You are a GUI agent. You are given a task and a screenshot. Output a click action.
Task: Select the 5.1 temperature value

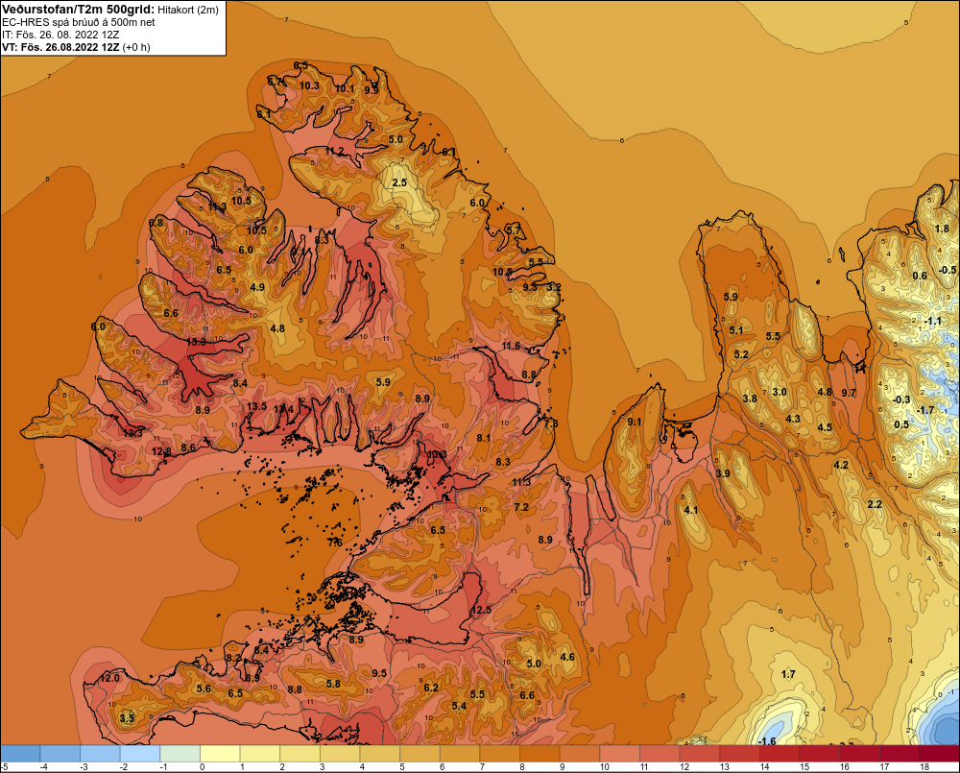(736, 330)
